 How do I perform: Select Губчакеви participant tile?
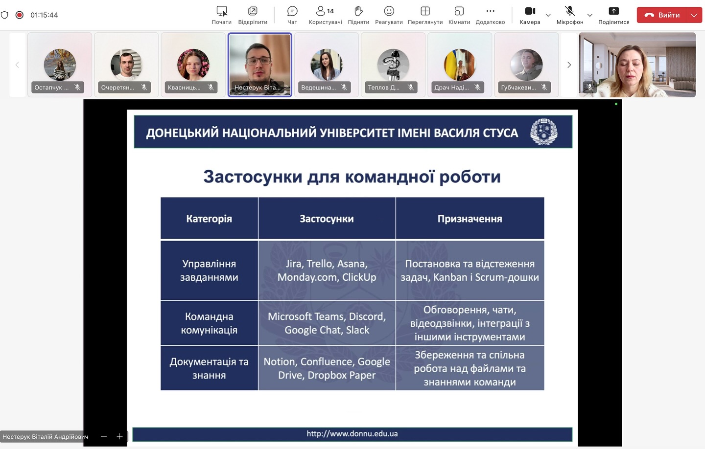[x=526, y=65]
